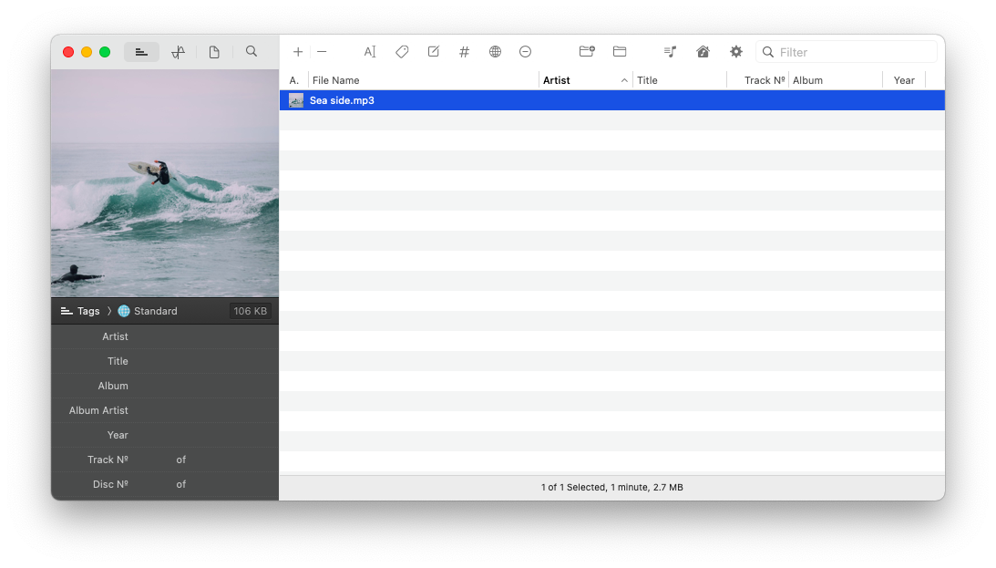Open the track numbering tool
The height and width of the screenshot is (568, 996).
pos(465,52)
